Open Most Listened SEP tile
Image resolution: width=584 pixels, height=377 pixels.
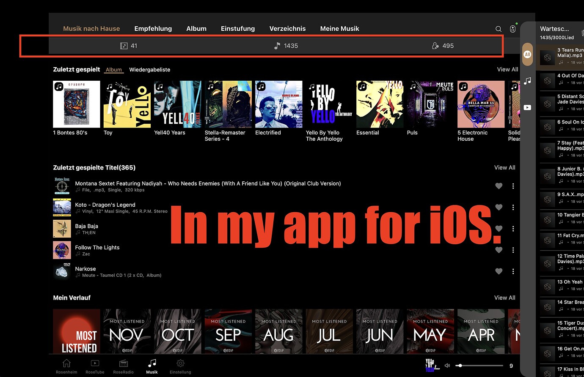(x=228, y=331)
